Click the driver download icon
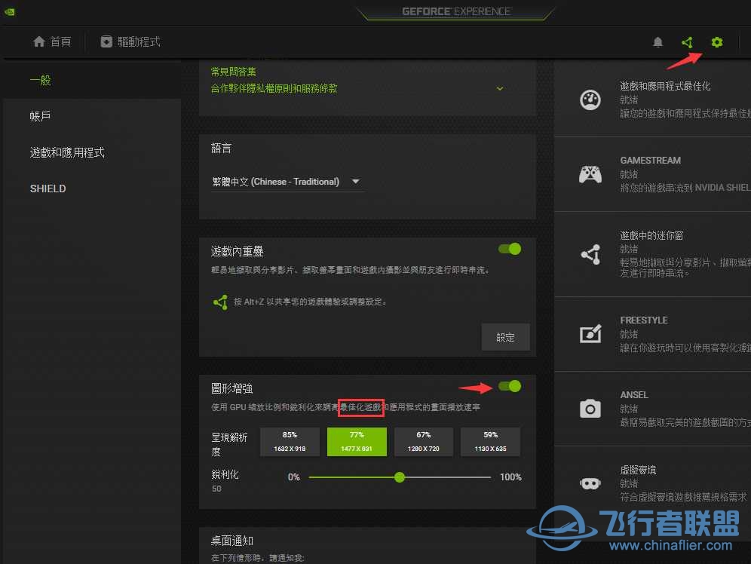 tap(106, 41)
